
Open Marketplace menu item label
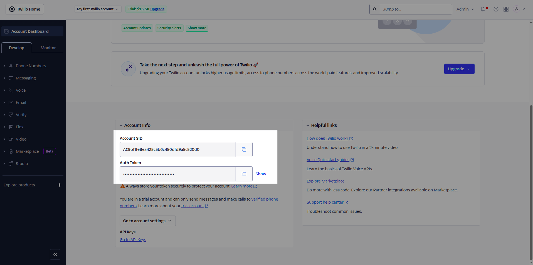27,151
